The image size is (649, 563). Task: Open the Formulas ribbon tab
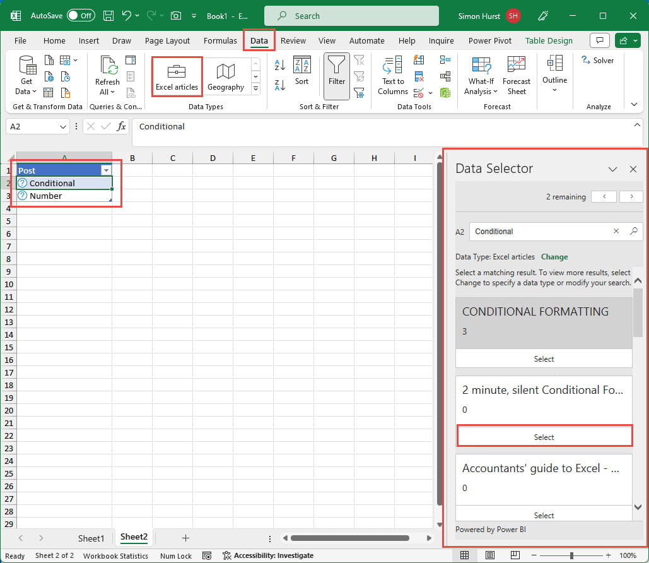pos(220,40)
